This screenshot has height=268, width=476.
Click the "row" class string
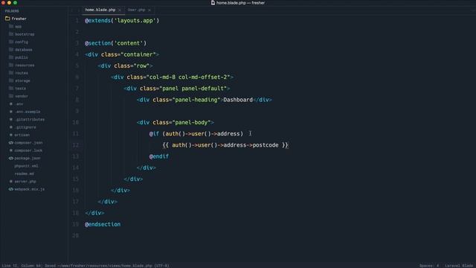142,66
